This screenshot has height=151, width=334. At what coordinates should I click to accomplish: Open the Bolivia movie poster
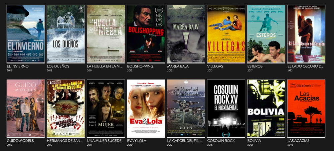point(266,108)
